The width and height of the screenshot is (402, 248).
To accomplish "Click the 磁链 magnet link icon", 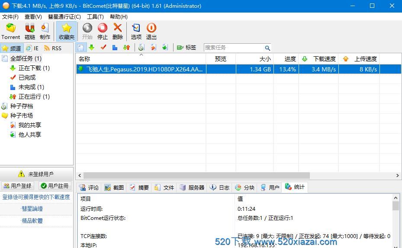I will (x=30, y=31).
